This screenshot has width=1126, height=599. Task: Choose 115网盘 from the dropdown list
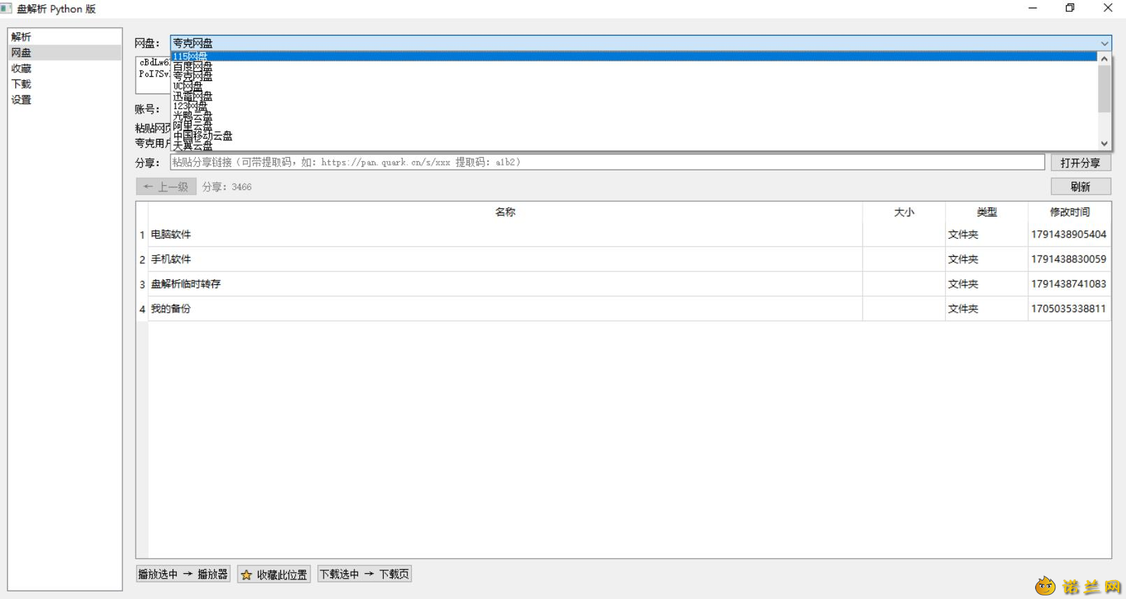tap(635, 57)
